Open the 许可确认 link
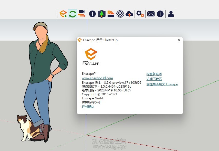The width and height of the screenshot is (219, 151). [x=88, y=107]
